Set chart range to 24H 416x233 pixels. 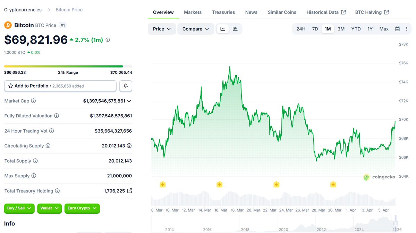[x=301, y=29]
